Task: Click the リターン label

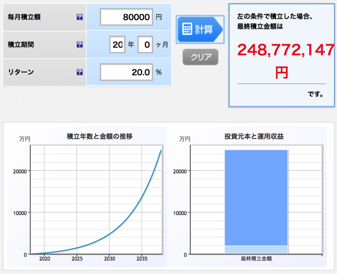Action: (x=21, y=72)
